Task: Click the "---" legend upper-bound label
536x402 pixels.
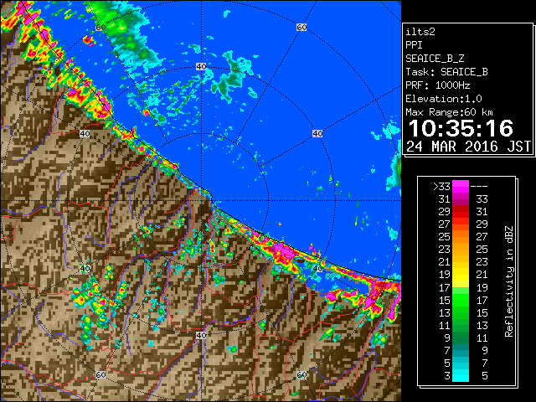Action: pyautogui.click(x=479, y=187)
